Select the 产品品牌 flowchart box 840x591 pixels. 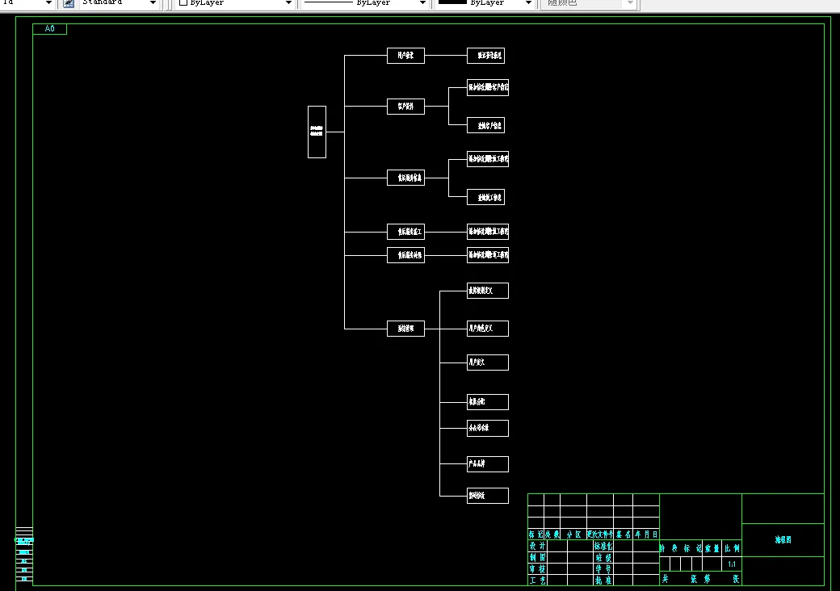[x=488, y=464]
